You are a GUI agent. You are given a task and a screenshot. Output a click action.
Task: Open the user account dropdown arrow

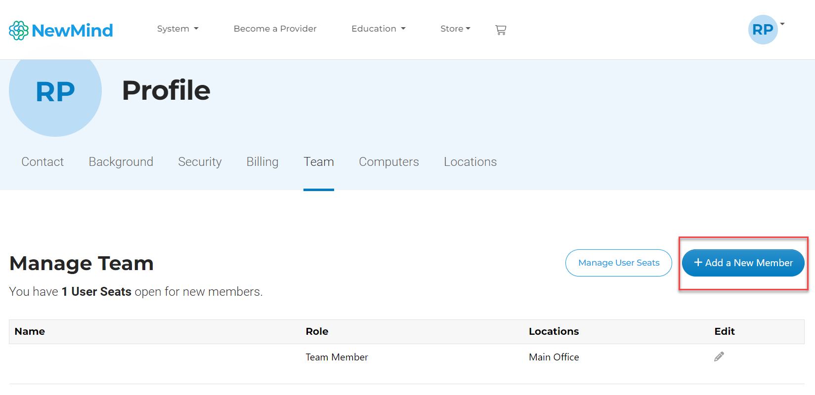pyautogui.click(x=782, y=24)
